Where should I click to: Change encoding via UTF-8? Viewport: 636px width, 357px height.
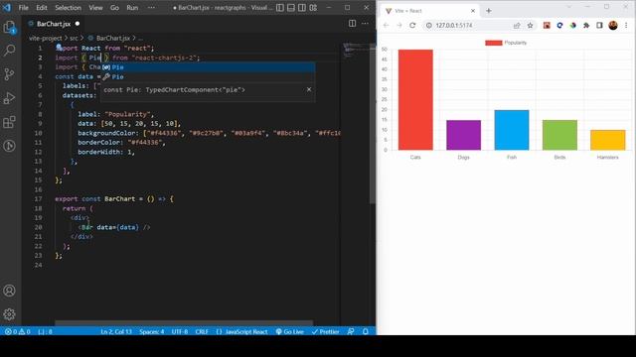[180, 331]
